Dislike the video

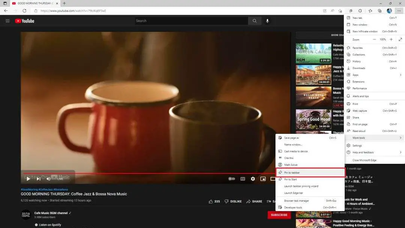[x=233, y=201]
